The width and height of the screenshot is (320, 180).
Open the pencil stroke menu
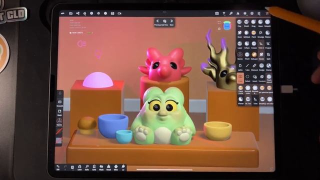coord(231,13)
